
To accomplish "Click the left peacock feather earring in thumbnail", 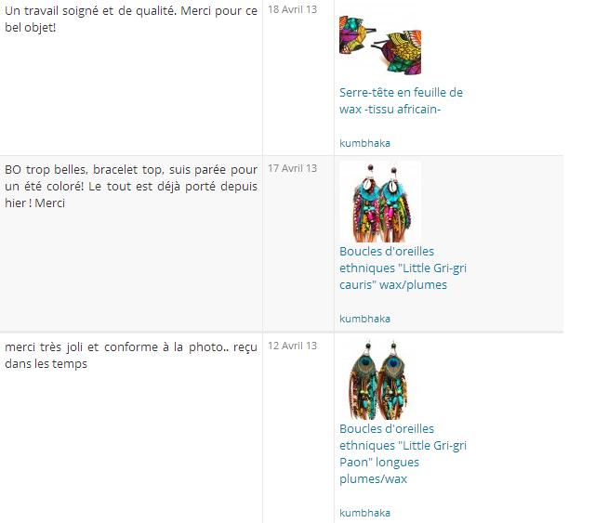I will coord(365,380).
